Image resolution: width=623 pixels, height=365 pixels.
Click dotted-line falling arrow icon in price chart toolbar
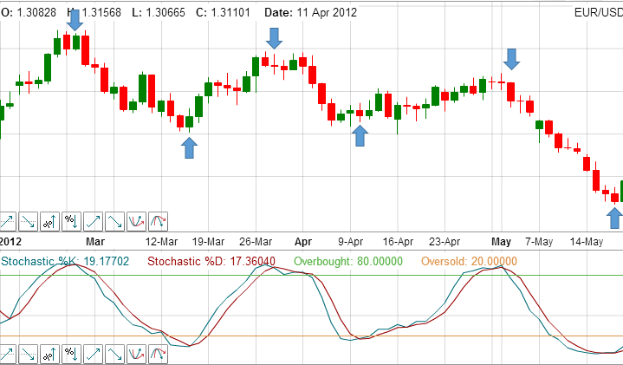pyautogui.click(x=29, y=221)
